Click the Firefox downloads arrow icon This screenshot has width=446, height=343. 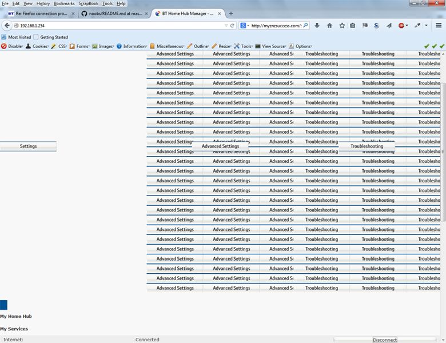pyautogui.click(x=317, y=25)
